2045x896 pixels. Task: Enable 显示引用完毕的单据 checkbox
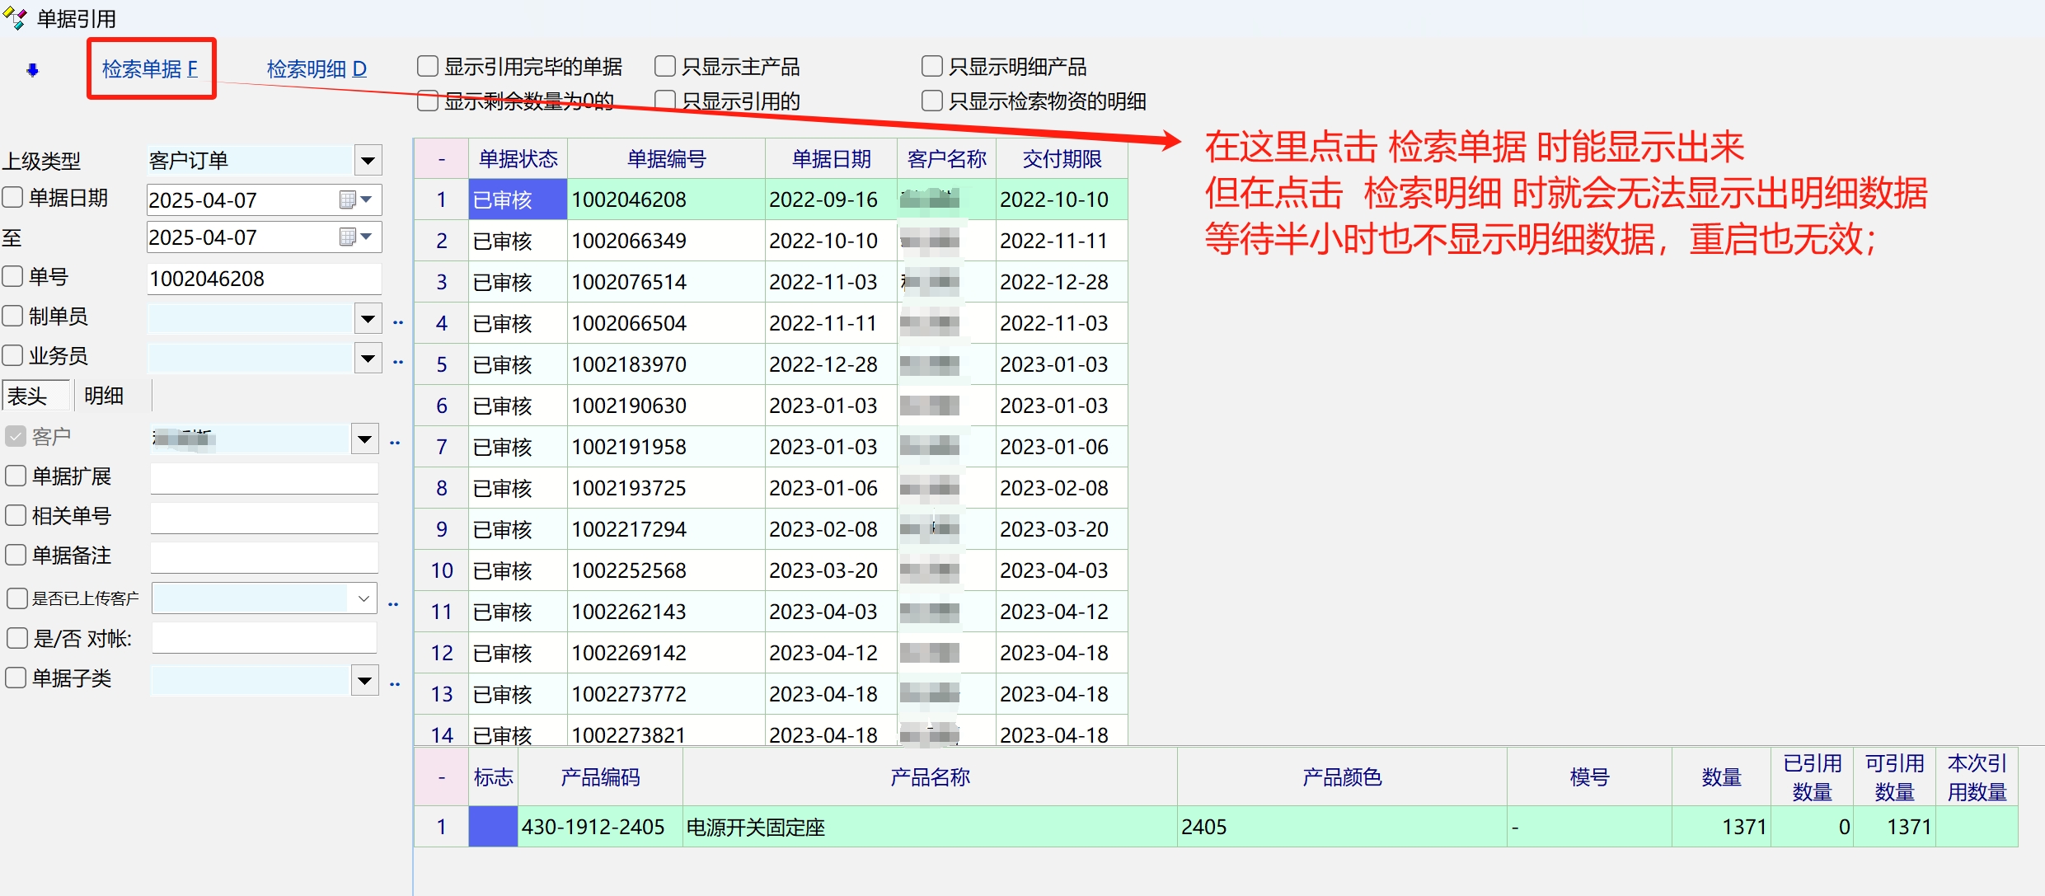428,66
